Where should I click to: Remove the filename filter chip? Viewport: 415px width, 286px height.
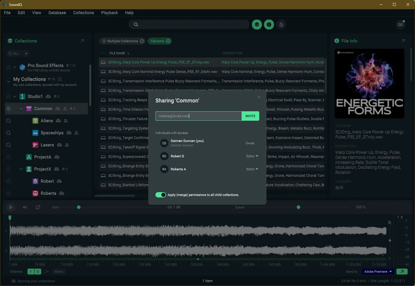point(168,41)
